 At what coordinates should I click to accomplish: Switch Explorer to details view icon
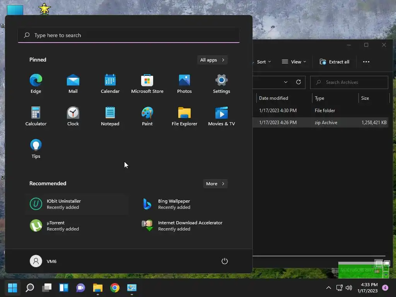pyautogui.click(x=379, y=263)
